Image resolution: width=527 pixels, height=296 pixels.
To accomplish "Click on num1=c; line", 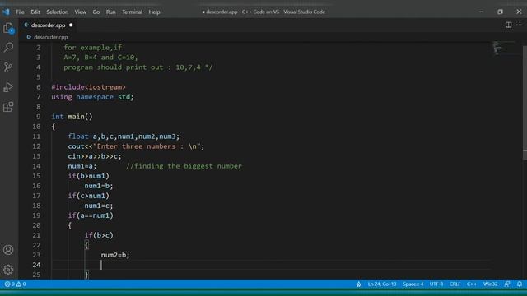I will click(99, 206).
